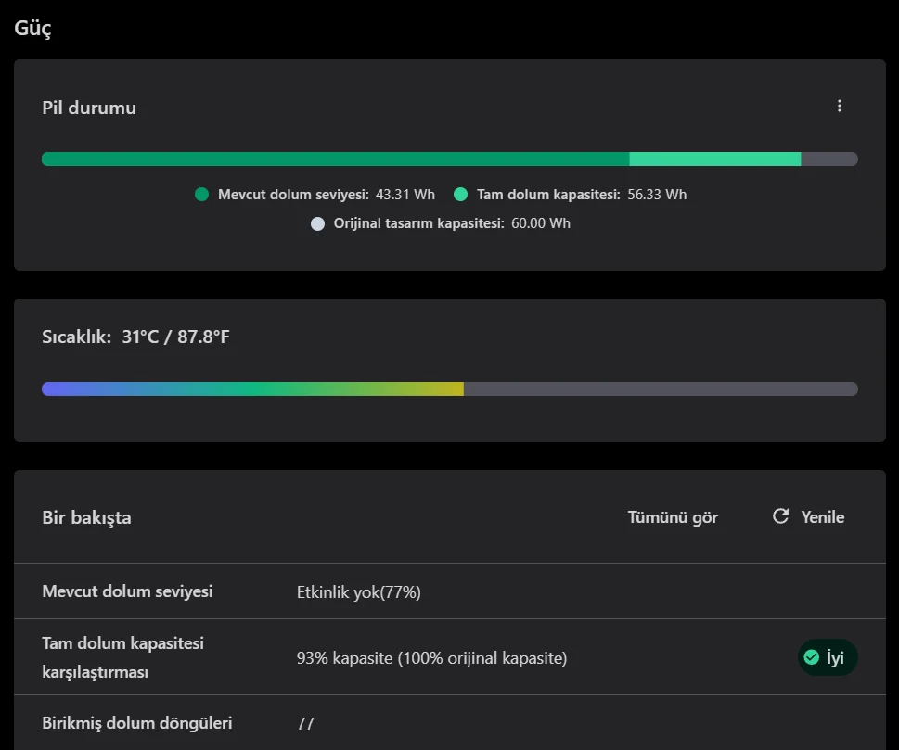899x750 pixels.
Task: Click the 43.31 Wh legend value
Action: [405, 195]
